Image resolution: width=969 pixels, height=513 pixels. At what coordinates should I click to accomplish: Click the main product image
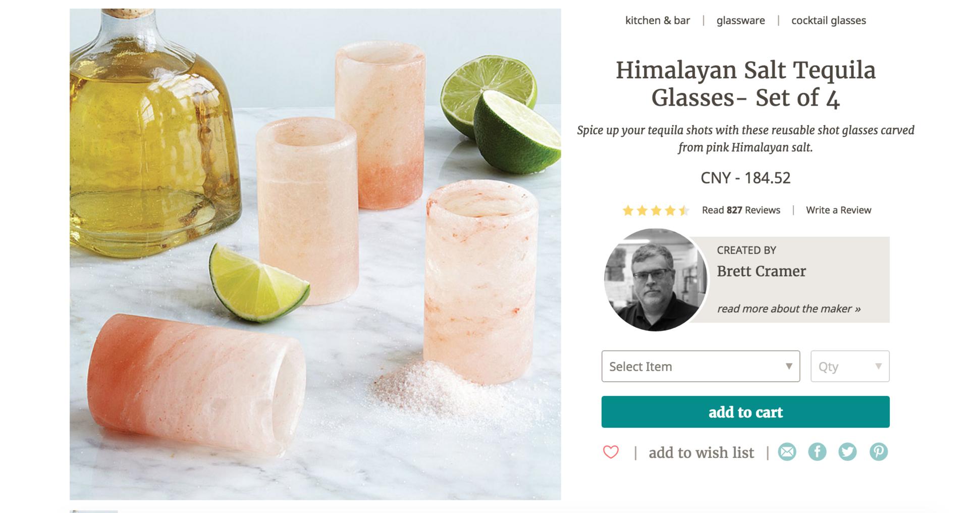tap(315, 254)
